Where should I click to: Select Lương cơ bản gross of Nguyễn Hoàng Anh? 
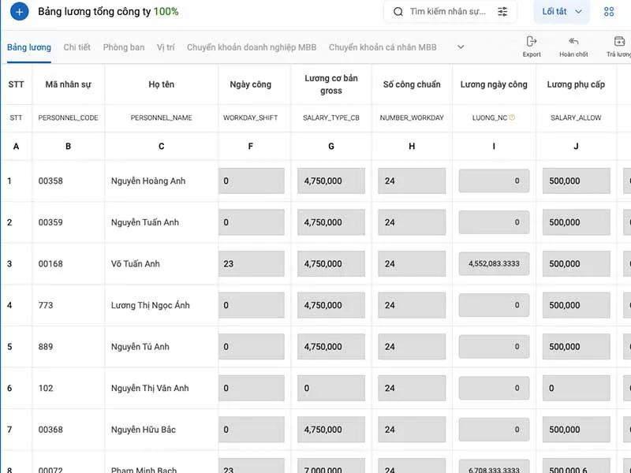331,181
